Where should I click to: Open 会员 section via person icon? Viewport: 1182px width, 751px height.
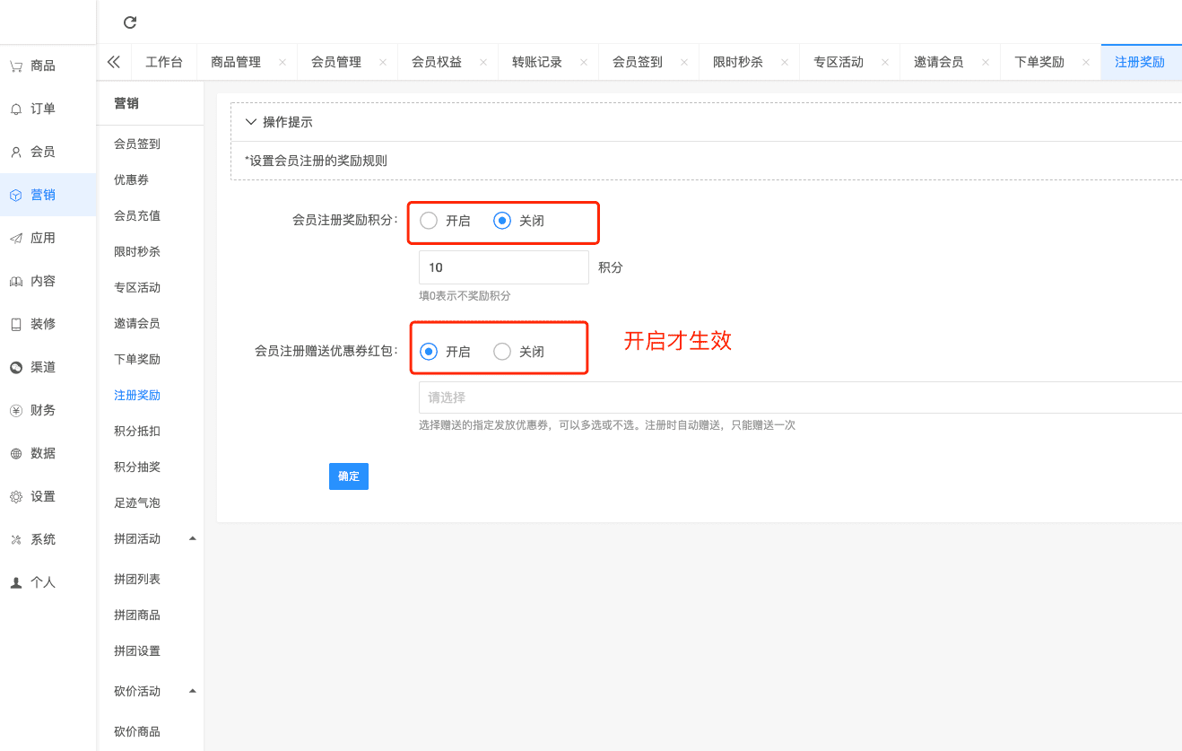16,152
